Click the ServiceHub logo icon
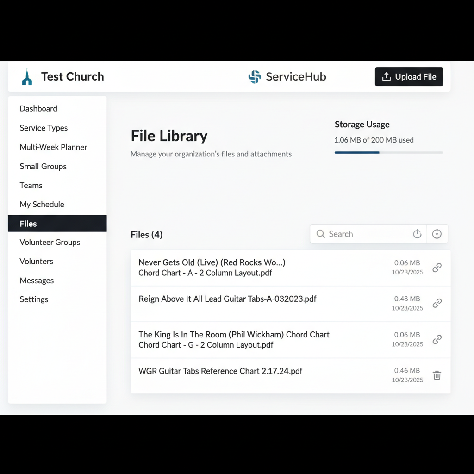The image size is (474, 474). (255, 77)
